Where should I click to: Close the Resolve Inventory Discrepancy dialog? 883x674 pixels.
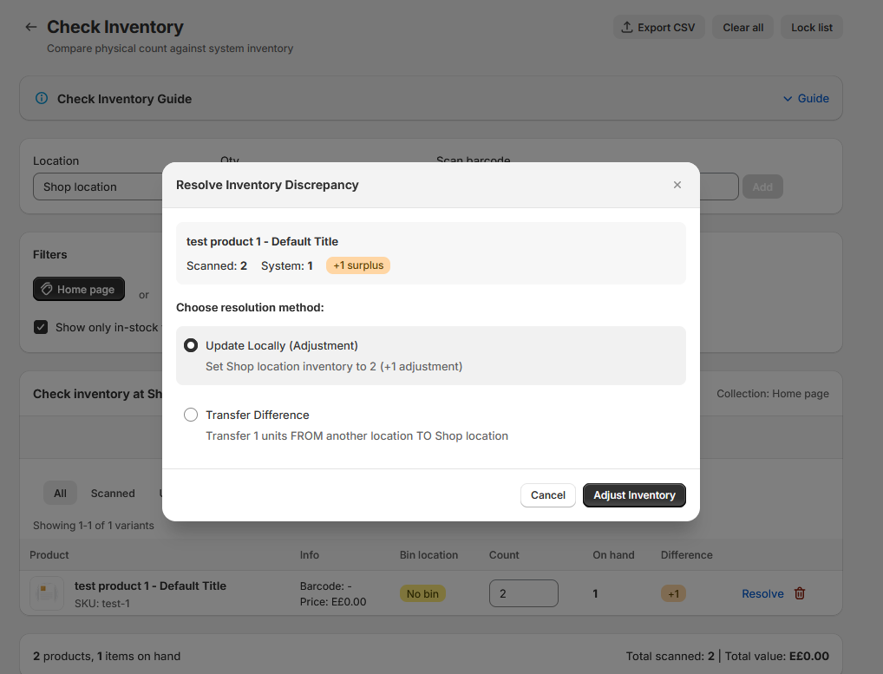coord(677,185)
